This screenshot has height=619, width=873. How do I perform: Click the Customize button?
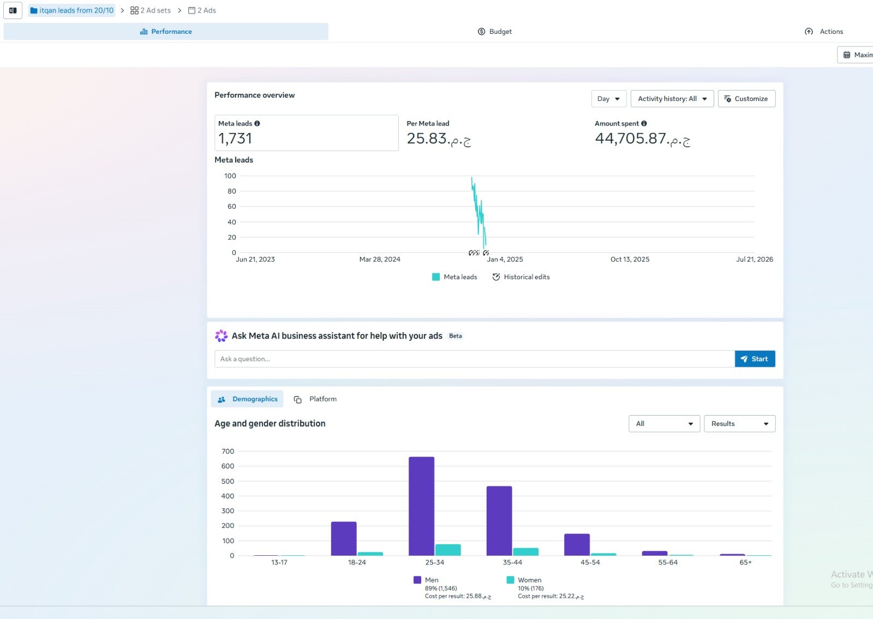click(746, 99)
